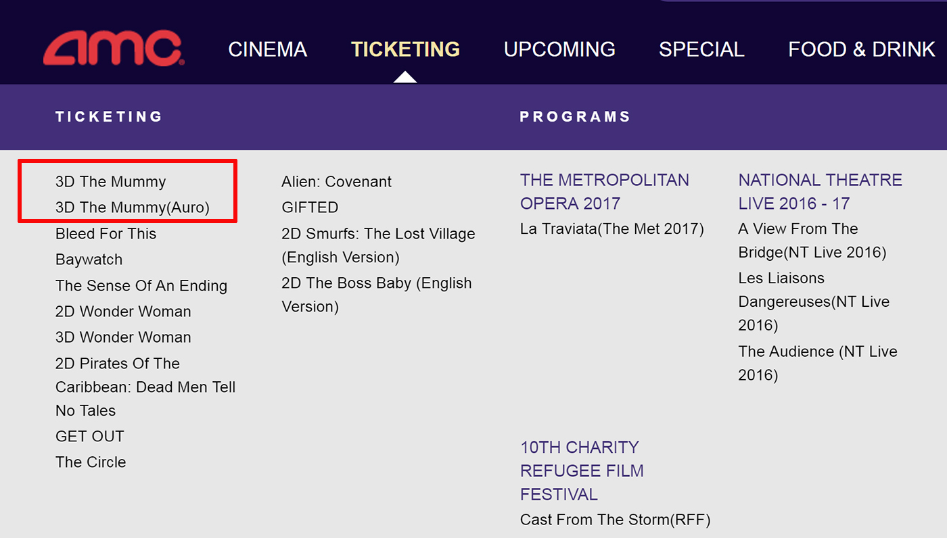Open the Upcoming menu
The width and height of the screenshot is (947, 538).
(559, 49)
